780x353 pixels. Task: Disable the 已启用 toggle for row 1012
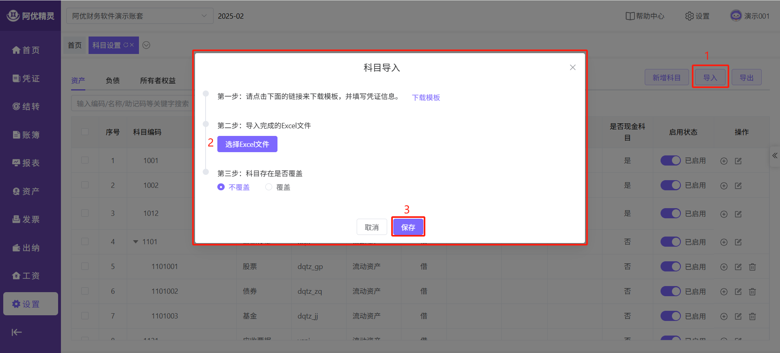coord(670,213)
